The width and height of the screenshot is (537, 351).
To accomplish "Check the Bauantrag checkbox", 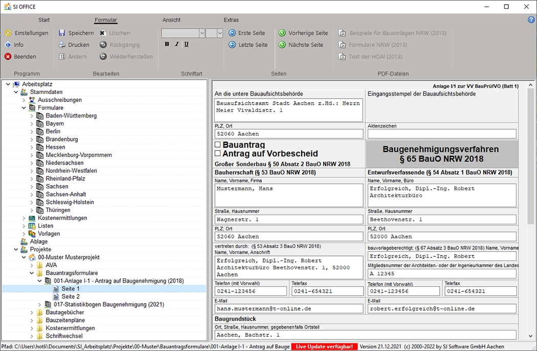I will pyautogui.click(x=217, y=145).
